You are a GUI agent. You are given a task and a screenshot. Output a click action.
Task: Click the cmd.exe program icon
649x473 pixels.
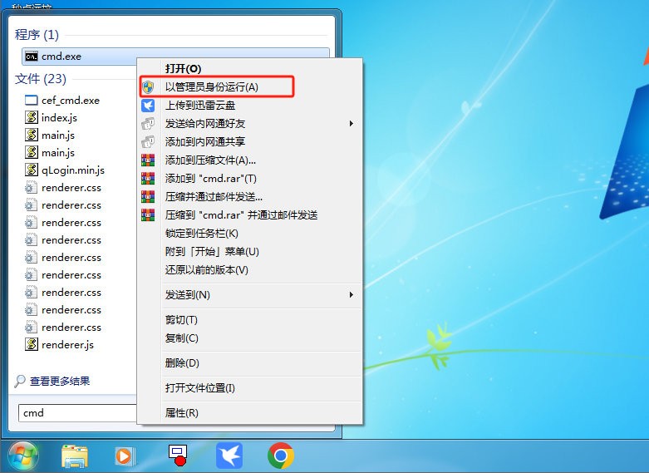32,57
